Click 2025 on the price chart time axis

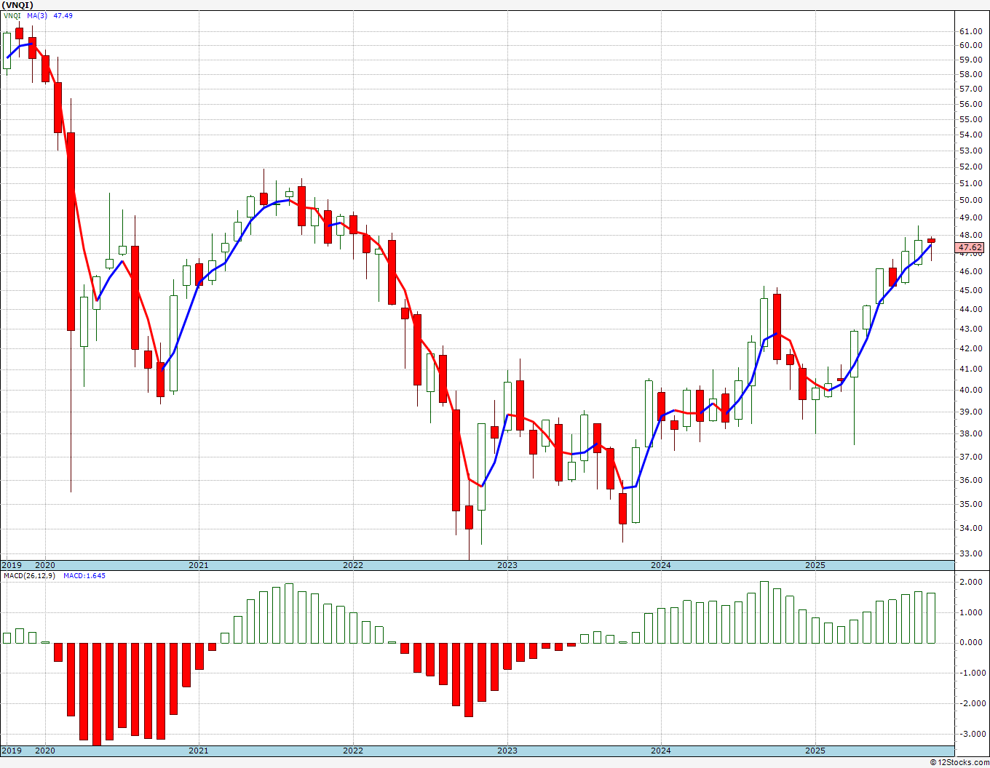pos(815,565)
